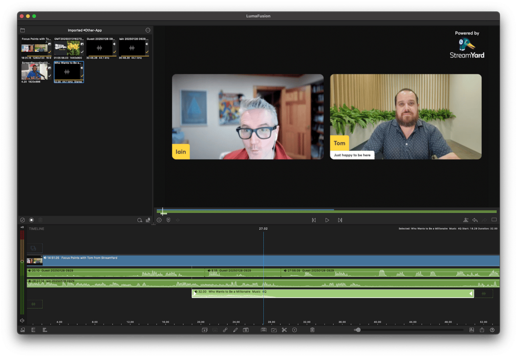Image resolution: width=517 pixels, height=357 pixels.
Task: Click the link clips icon in the timeline toolbar
Action: (x=225, y=330)
